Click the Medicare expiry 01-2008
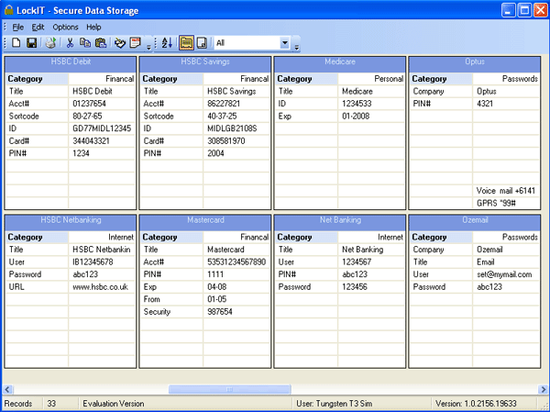This screenshot has height=412, width=550. (356, 117)
